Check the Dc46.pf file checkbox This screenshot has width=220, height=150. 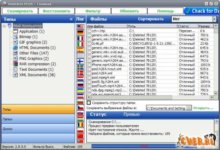pyautogui.click(x=89, y=44)
